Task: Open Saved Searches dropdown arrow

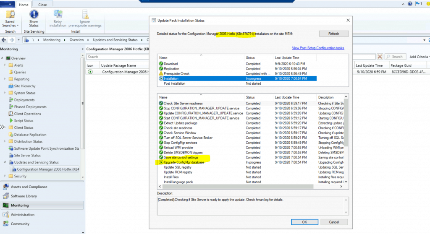Action: pyautogui.click(x=18, y=26)
